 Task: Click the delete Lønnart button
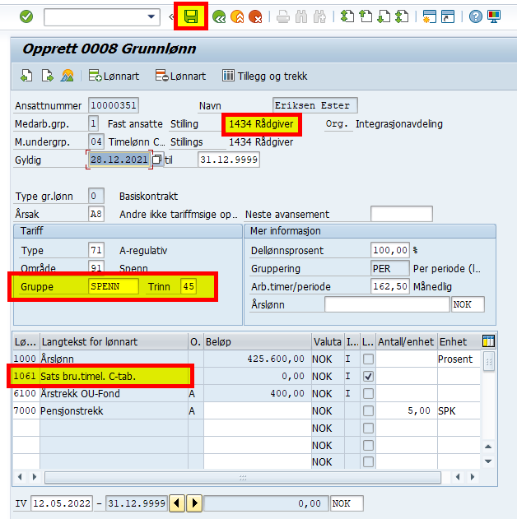click(x=180, y=76)
